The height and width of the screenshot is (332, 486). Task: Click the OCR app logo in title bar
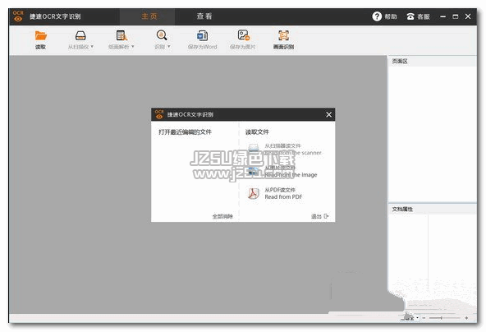[18, 16]
